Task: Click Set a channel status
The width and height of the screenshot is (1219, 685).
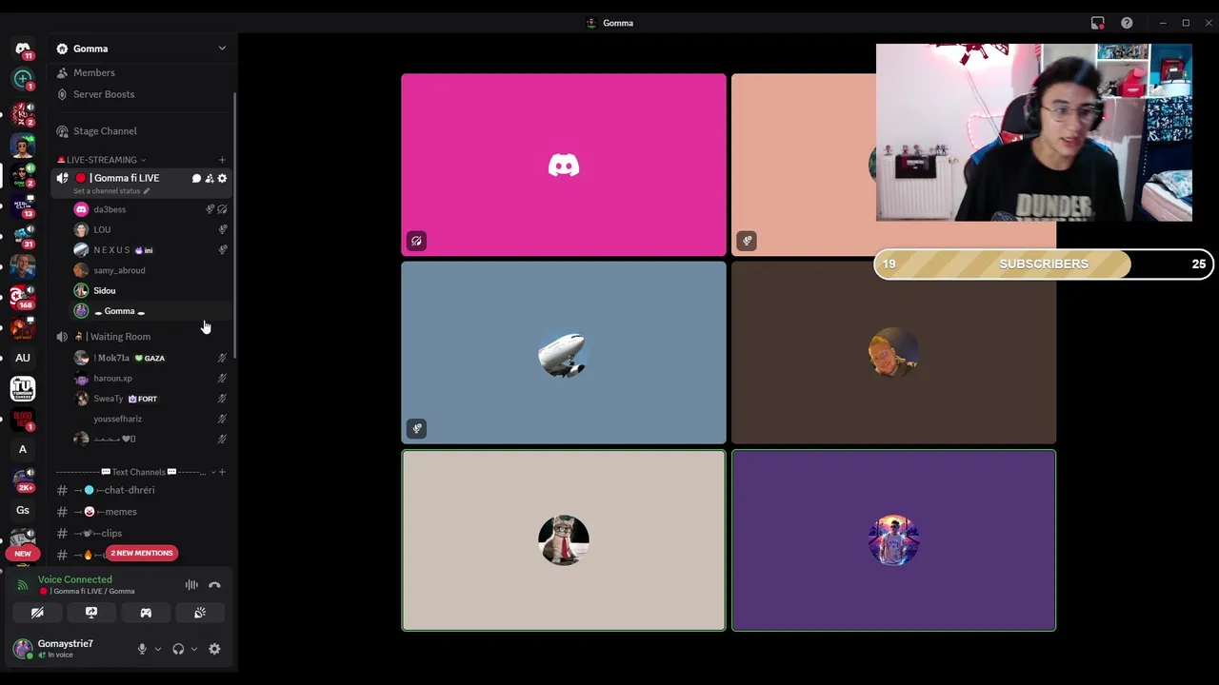Action: [107, 191]
